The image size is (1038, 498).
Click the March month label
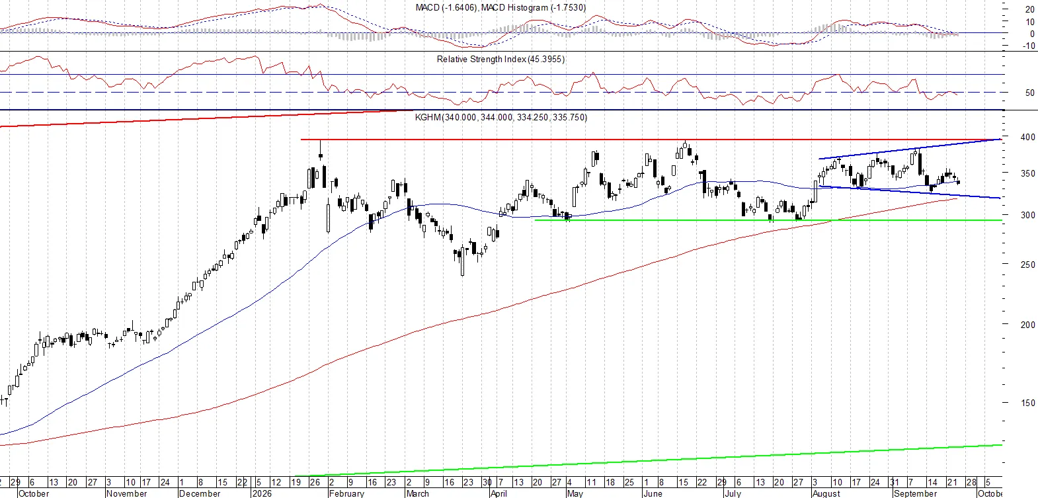(x=417, y=493)
